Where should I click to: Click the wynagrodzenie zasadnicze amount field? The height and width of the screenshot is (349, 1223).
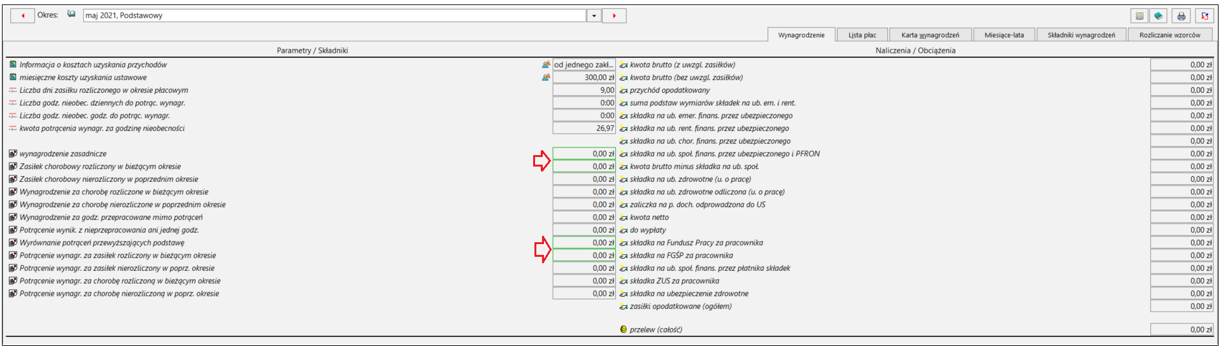coord(584,154)
